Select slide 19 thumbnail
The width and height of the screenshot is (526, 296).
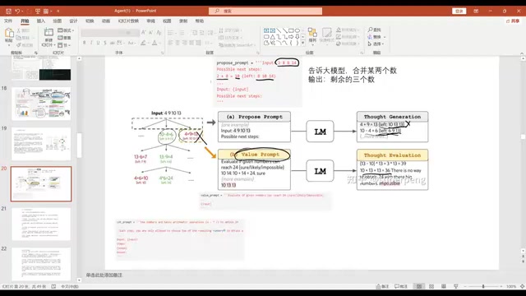(x=41, y=144)
